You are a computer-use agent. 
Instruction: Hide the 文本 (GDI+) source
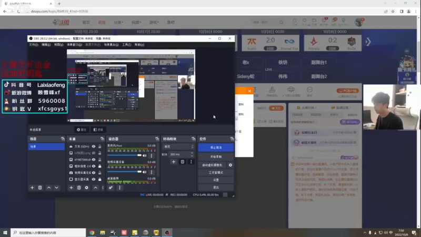94,146
